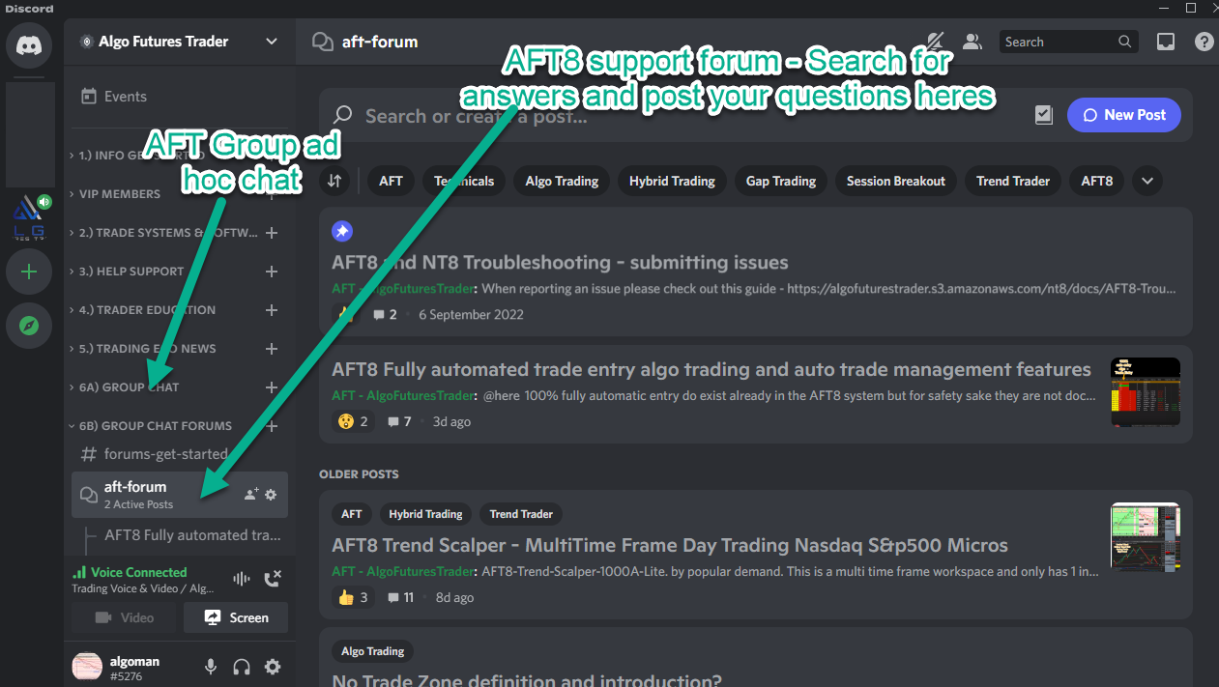Add a new server
The image size is (1219, 687).
(x=29, y=272)
